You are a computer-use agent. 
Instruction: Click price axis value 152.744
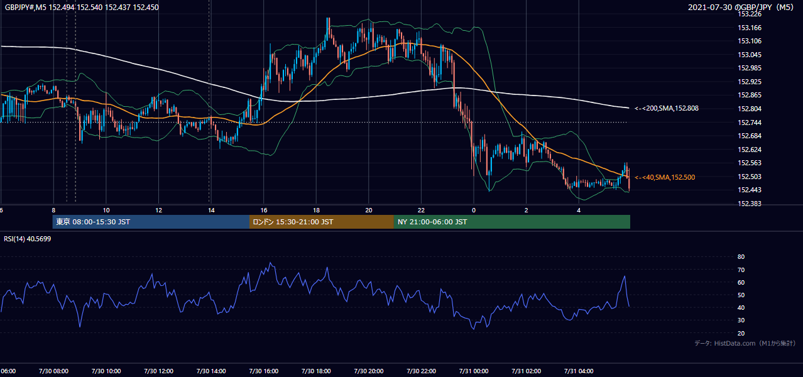pyautogui.click(x=750, y=123)
